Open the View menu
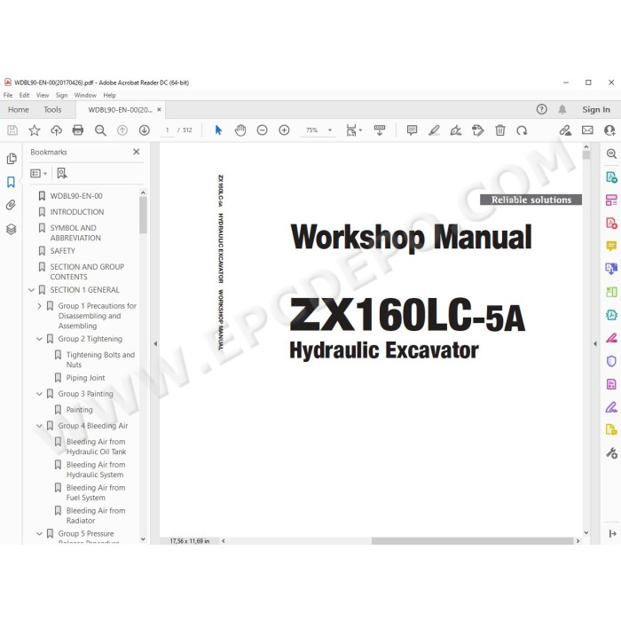Screen dimensions: 621x621 [43, 95]
